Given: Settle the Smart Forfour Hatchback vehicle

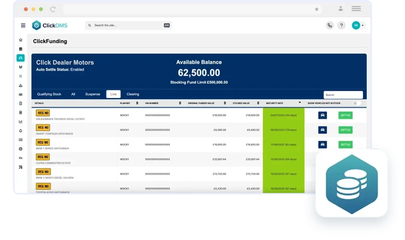Looking at the screenshot, I should pyautogui.click(x=345, y=130).
